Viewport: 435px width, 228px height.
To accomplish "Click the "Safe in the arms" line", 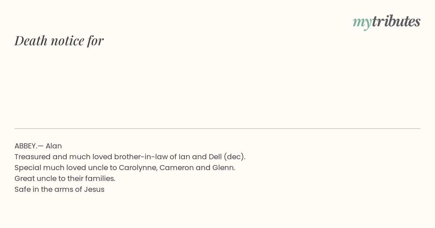I will click(x=59, y=189).
